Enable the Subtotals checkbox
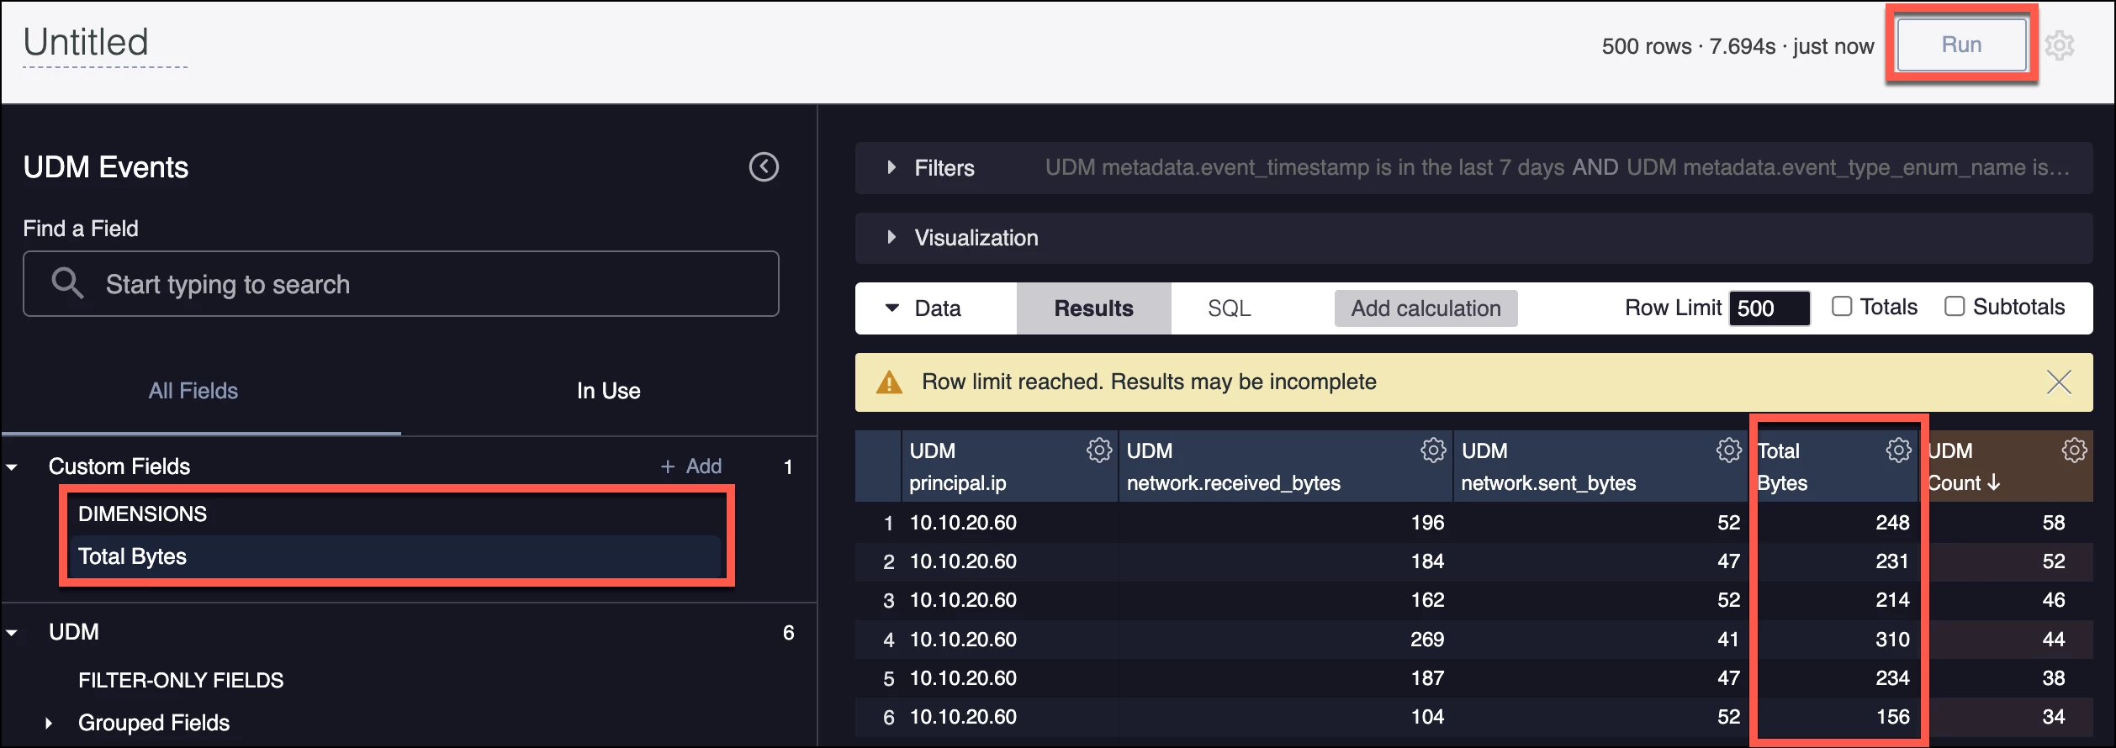2116x748 pixels. click(x=1955, y=307)
